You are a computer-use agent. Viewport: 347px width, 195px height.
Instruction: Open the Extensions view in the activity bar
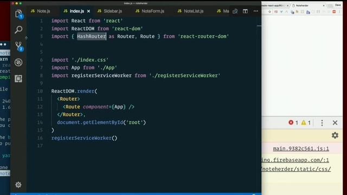coord(18,79)
